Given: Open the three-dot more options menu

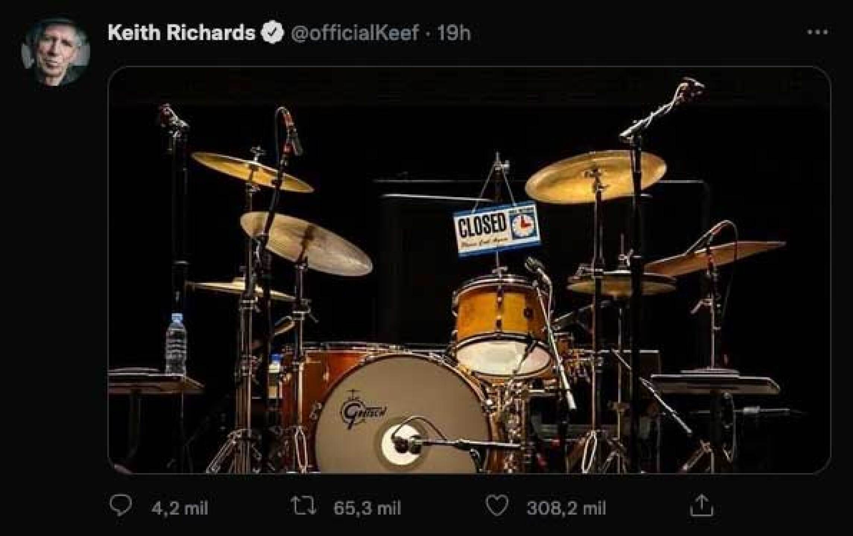Looking at the screenshot, I should (x=817, y=32).
